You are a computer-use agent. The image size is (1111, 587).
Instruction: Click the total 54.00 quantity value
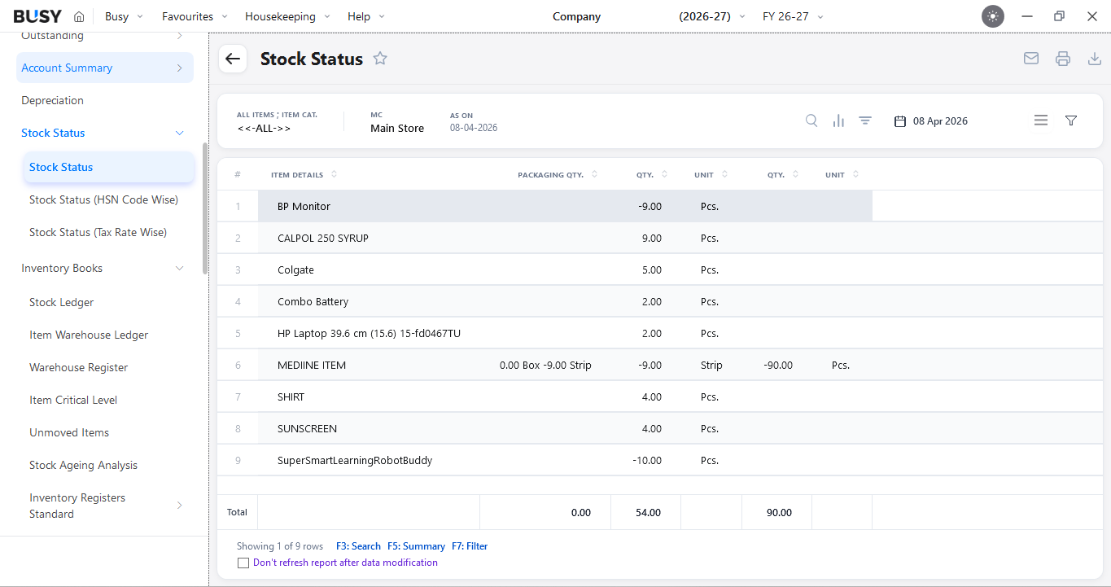tap(648, 513)
